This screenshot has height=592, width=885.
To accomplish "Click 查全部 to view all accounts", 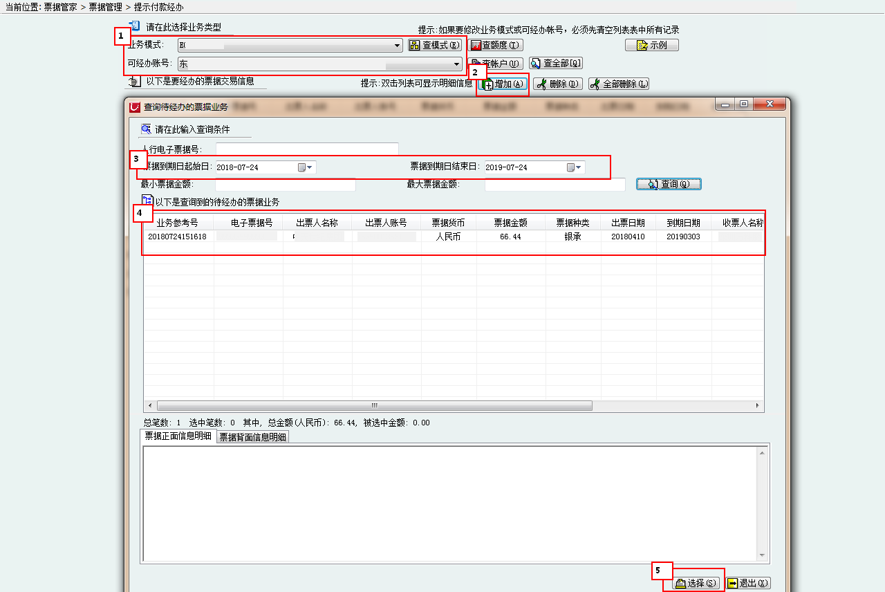I will pos(556,64).
